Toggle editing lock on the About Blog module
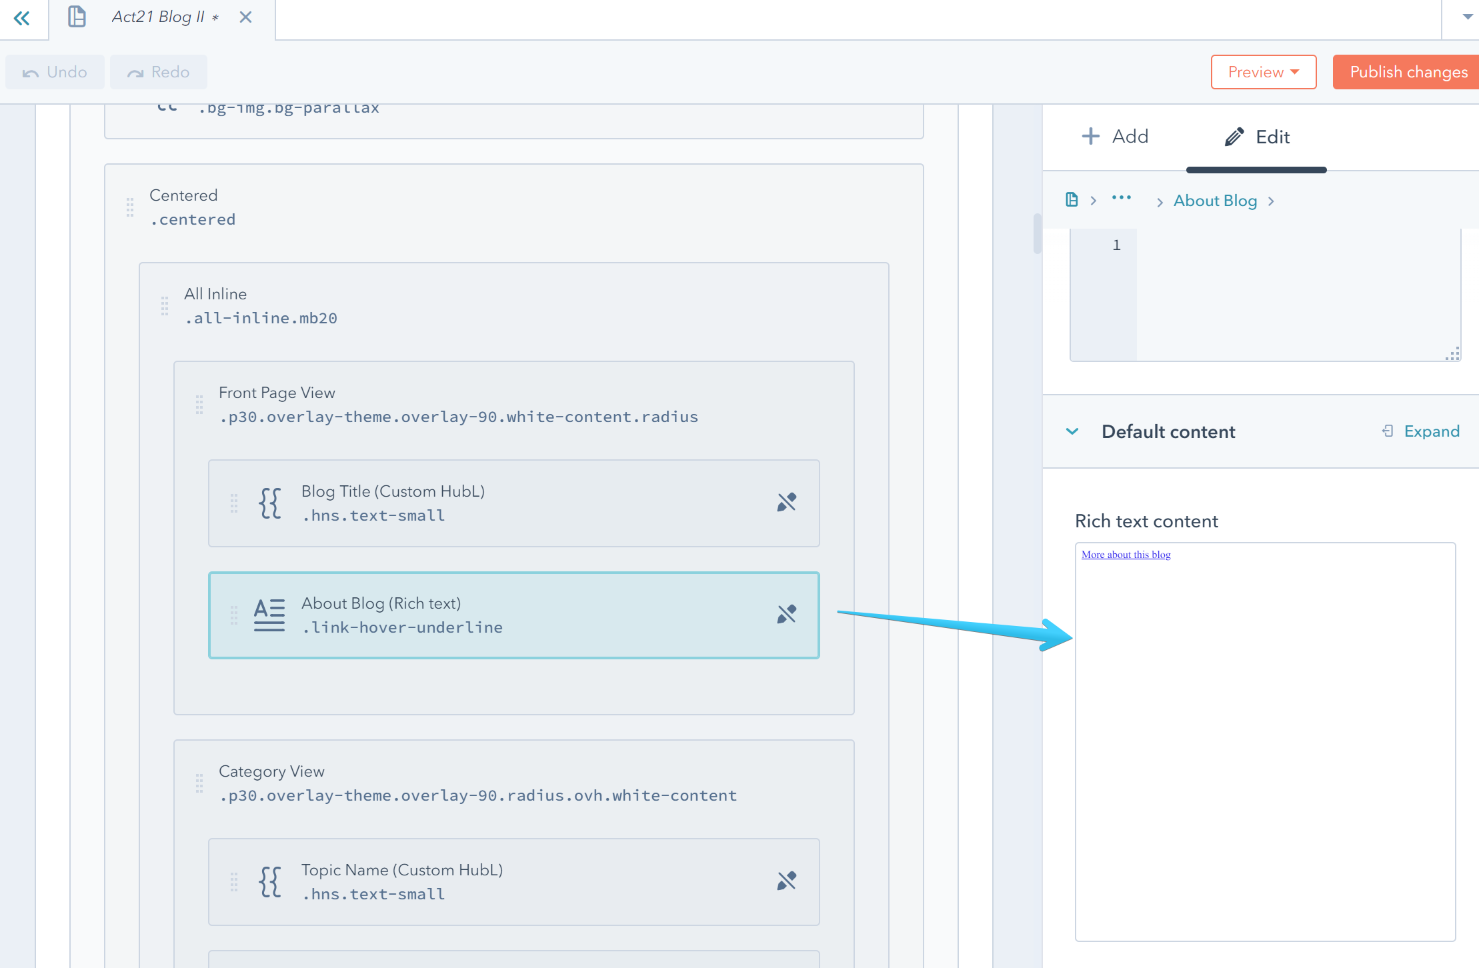Viewport: 1479px width, 968px height. point(787,614)
